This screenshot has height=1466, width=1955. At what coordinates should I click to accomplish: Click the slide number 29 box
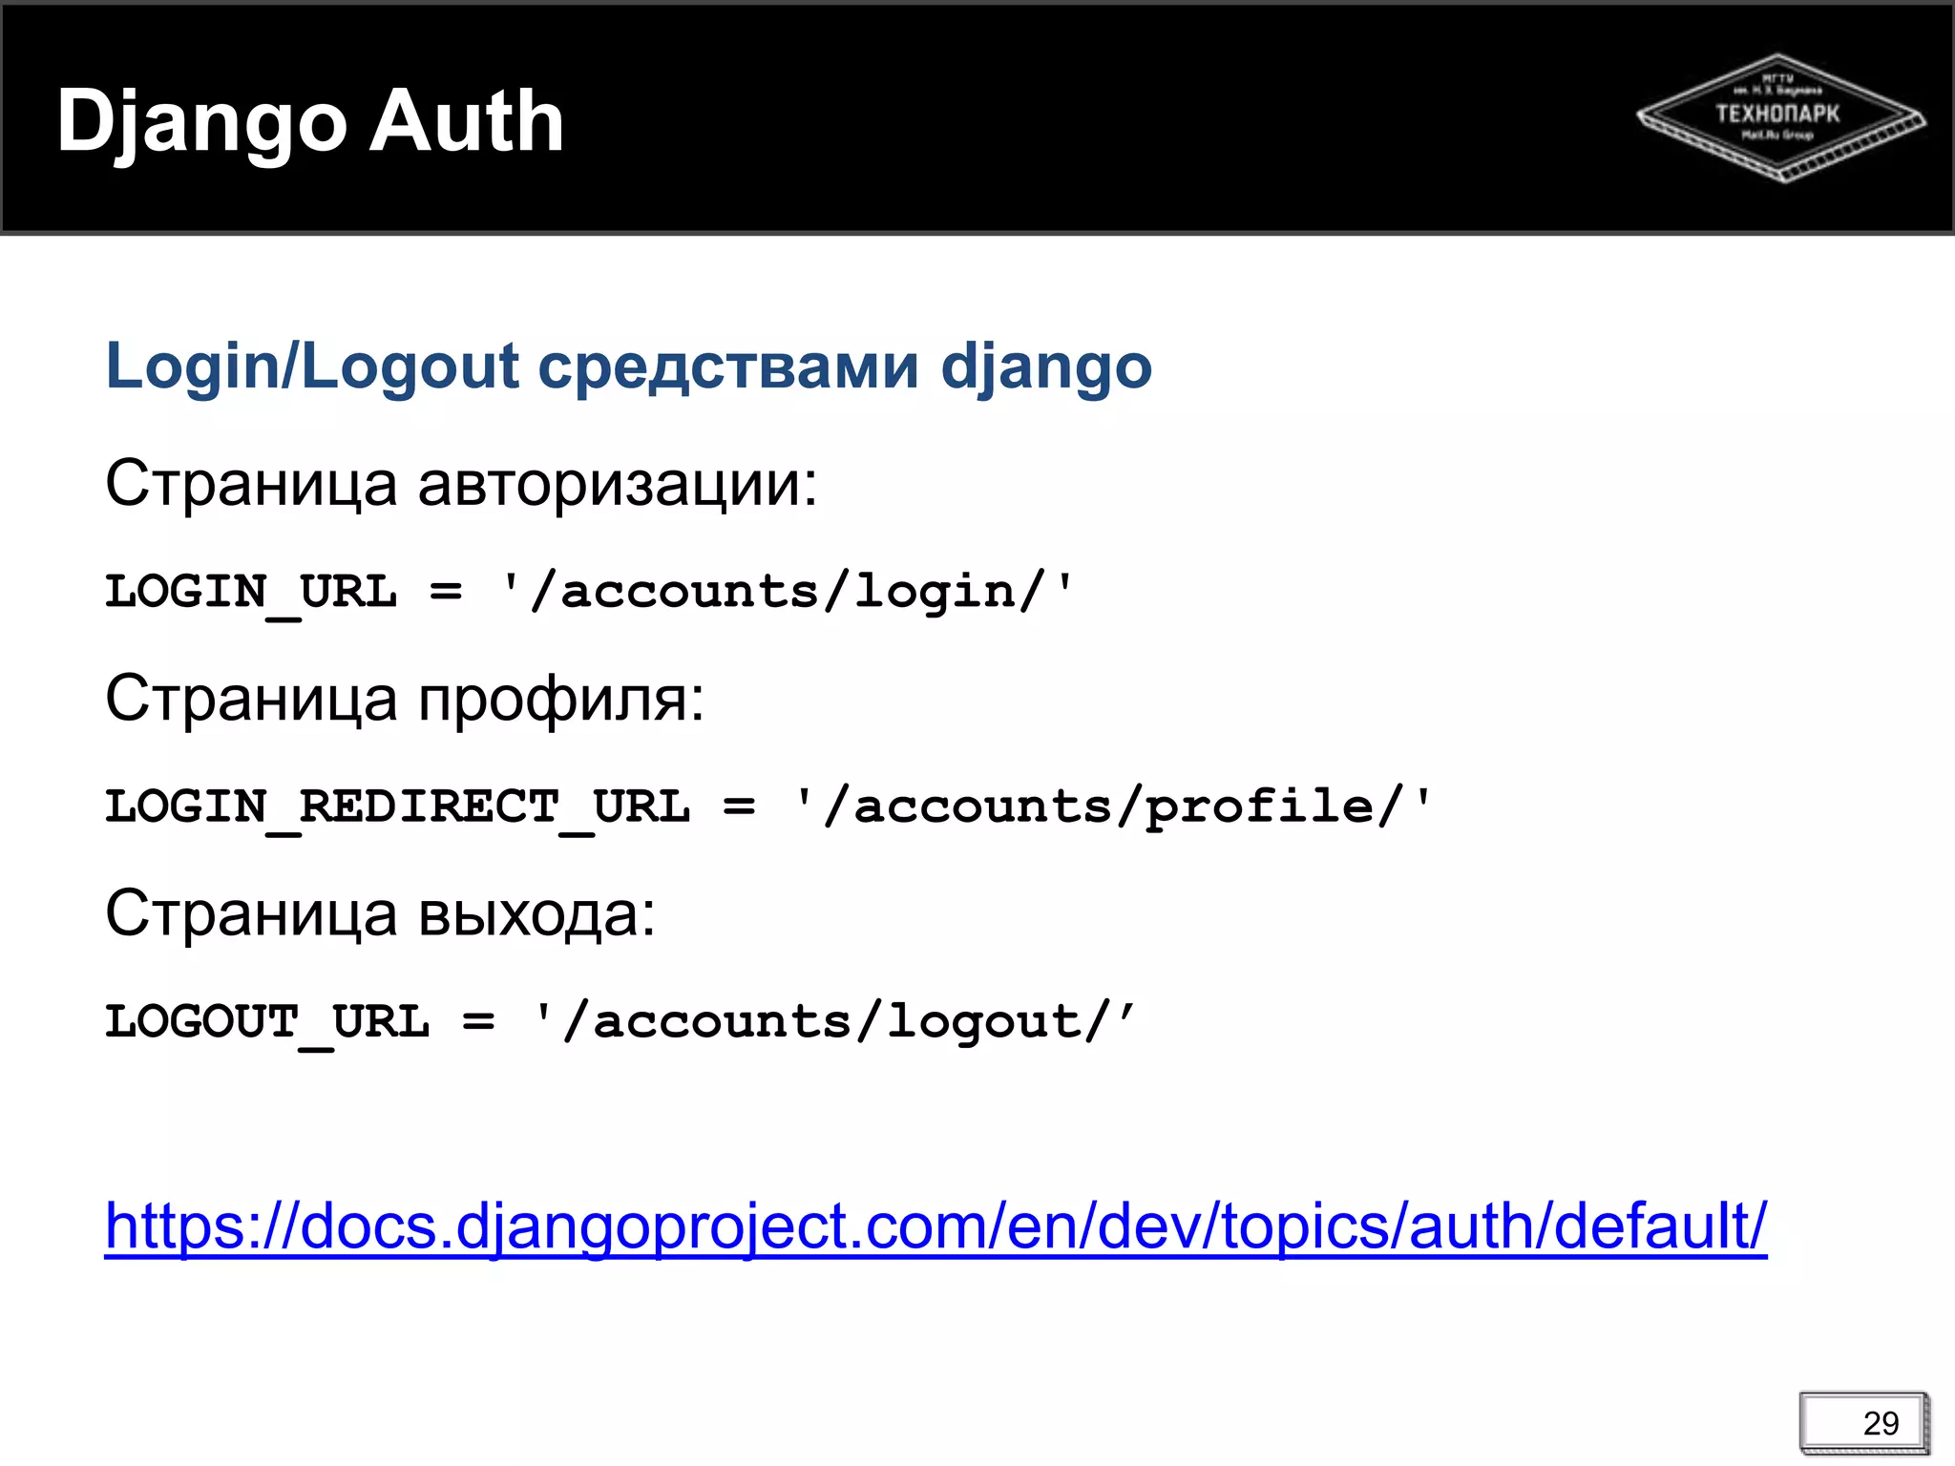(x=1865, y=1423)
